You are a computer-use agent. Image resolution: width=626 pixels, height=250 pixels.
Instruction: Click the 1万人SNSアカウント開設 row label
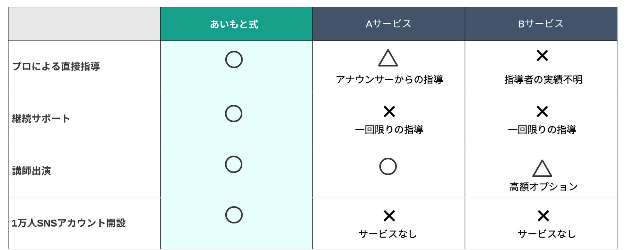(69, 223)
